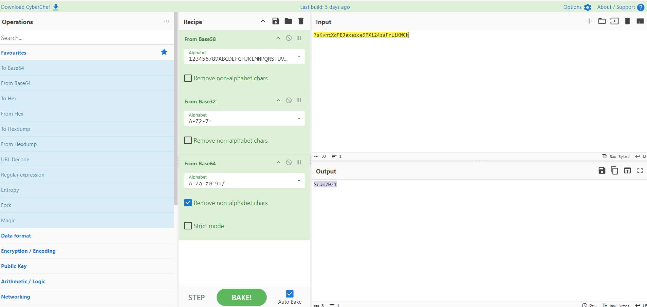Clear the recipe with the trash icon

tap(301, 21)
